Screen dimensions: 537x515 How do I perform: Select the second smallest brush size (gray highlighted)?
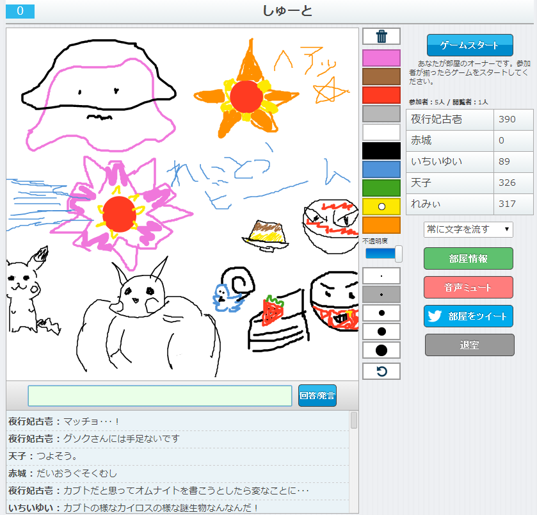[x=381, y=295]
